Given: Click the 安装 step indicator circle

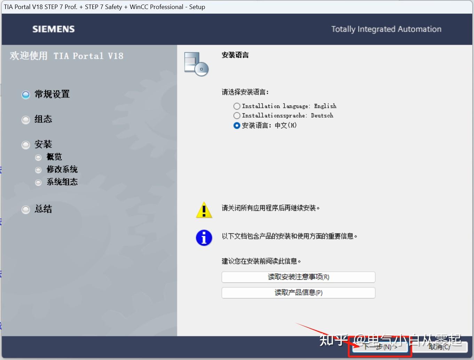Looking at the screenshot, I should pyautogui.click(x=25, y=145).
